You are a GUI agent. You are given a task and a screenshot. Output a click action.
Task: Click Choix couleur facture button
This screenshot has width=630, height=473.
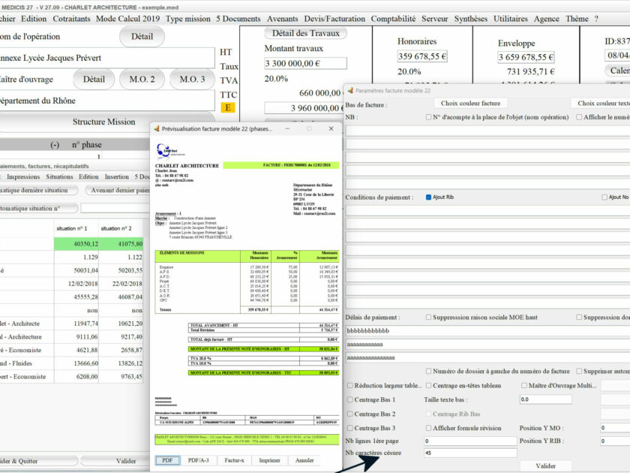(470, 104)
